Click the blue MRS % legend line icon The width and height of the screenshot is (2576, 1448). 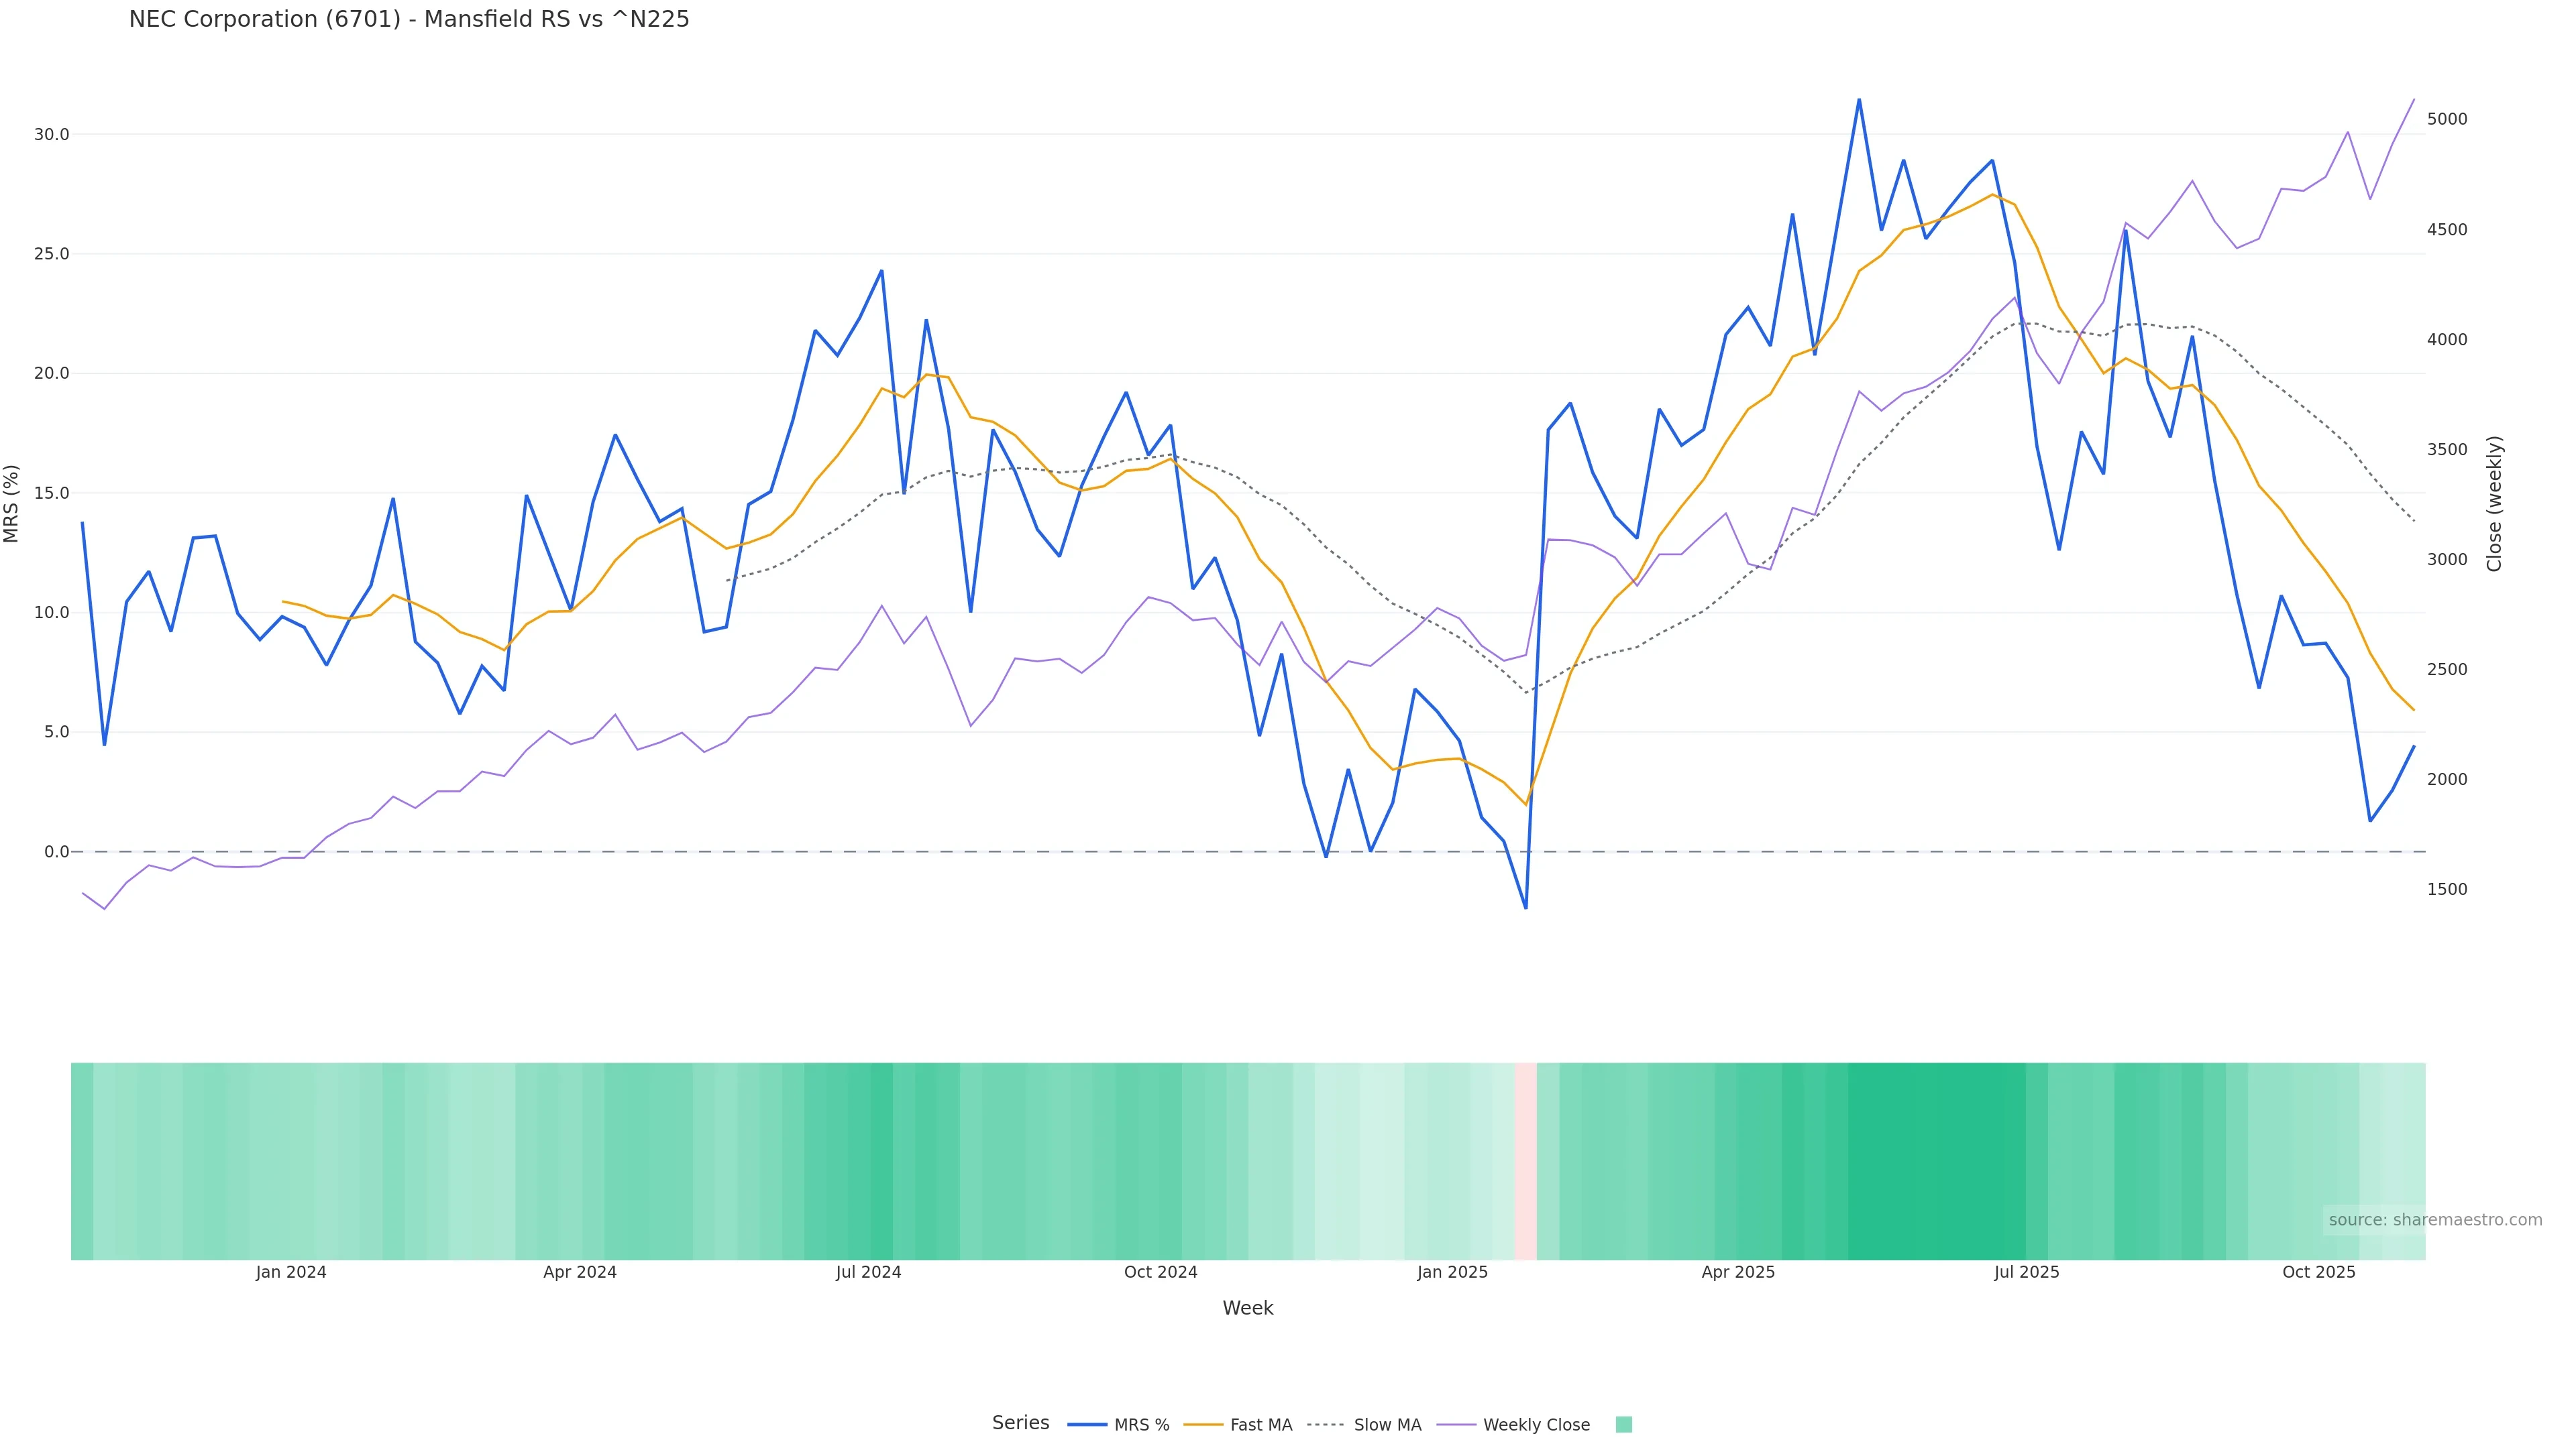1087,1425
